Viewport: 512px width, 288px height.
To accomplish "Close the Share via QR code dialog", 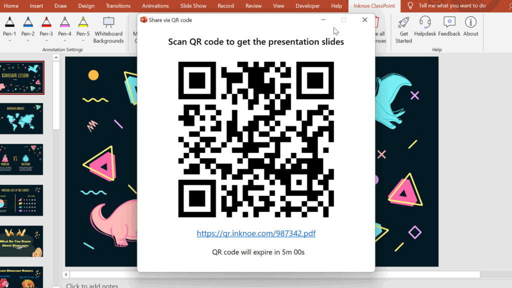I will [x=364, y=20].
